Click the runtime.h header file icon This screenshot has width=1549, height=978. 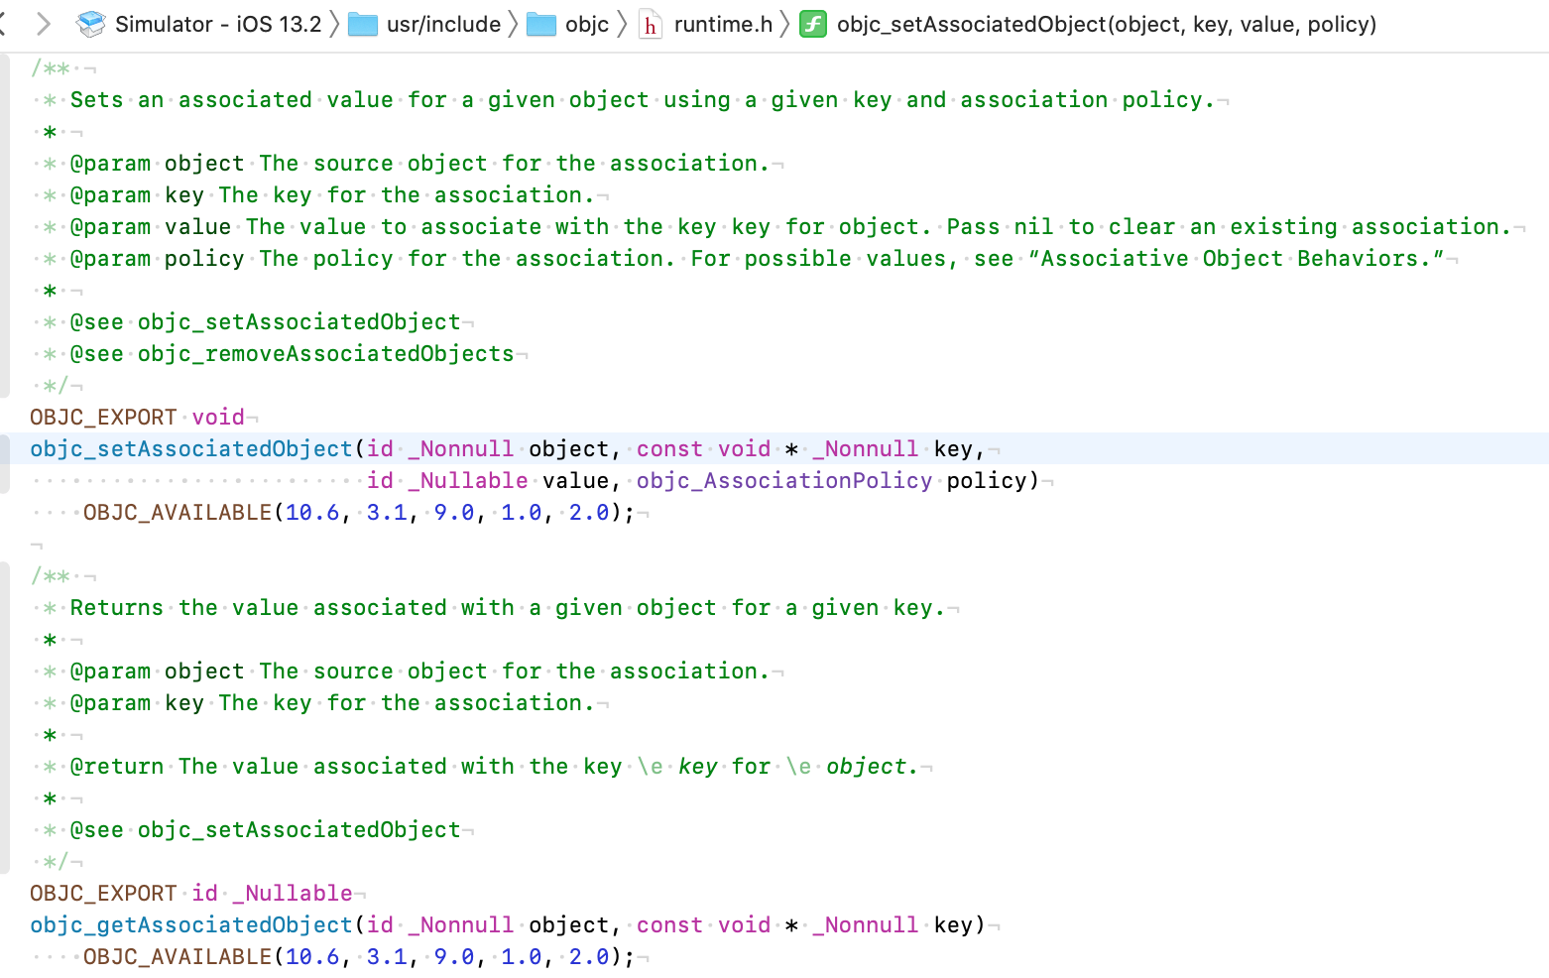point(651,25)
